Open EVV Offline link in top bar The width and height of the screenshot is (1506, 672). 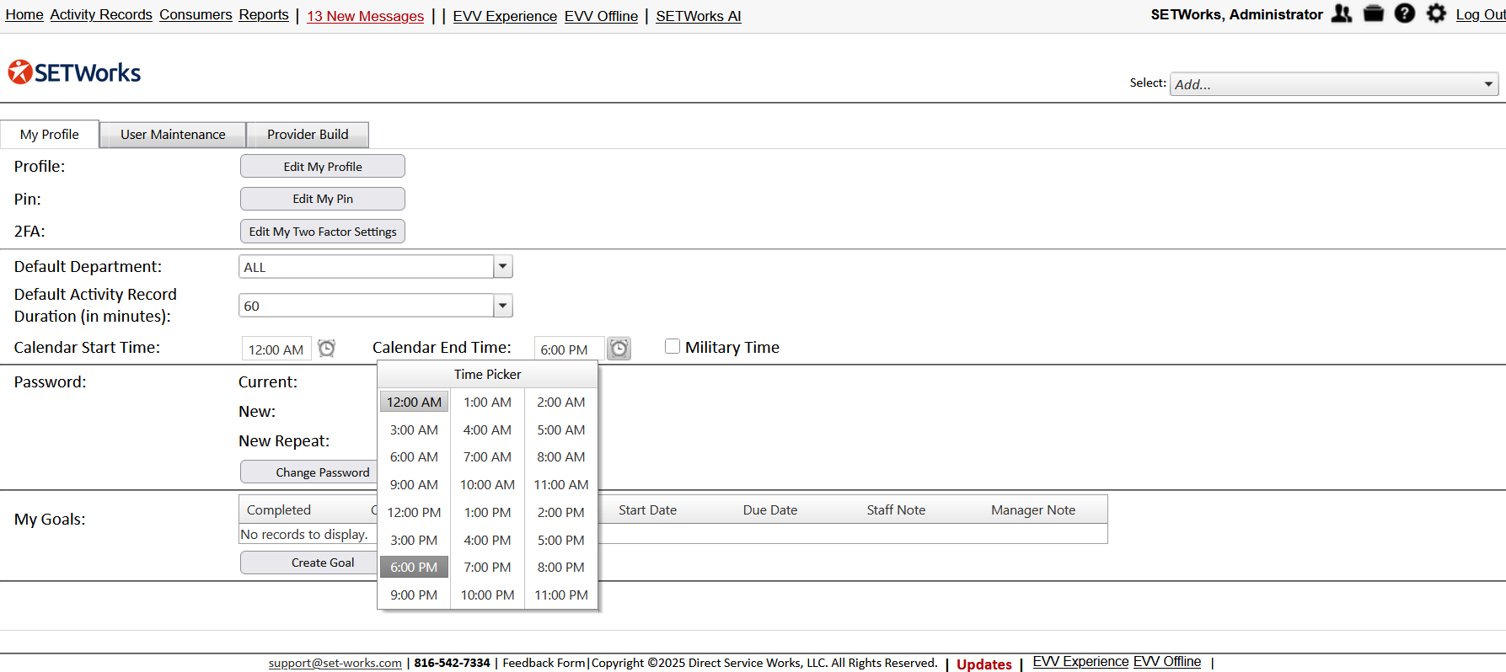tap(601, 16)
